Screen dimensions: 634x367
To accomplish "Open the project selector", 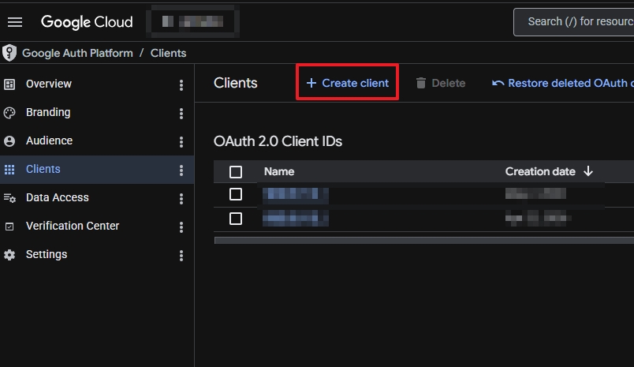I will tap(192, 21).
